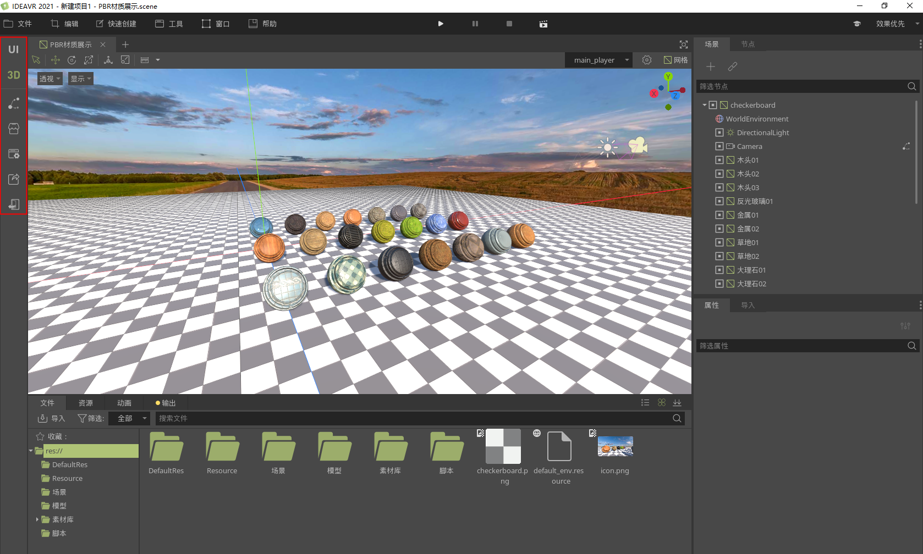Expand the 素材库 folder in tree
This screenshot has height=554, width=923.
tap(37, 519)
